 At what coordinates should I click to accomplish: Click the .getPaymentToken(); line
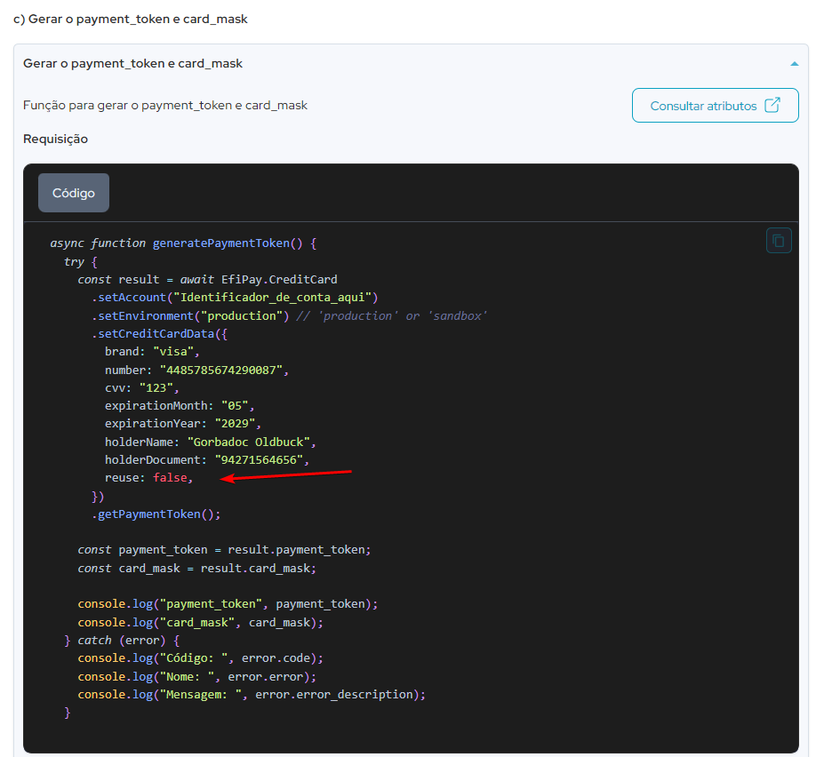156,514
